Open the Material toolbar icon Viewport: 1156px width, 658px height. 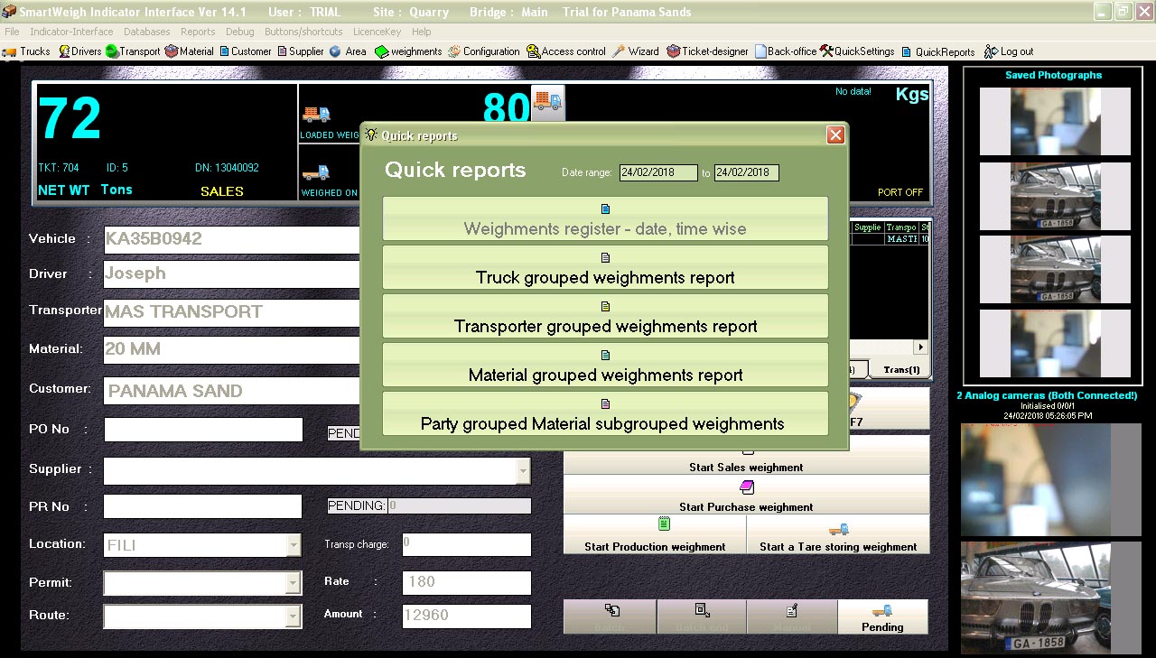[190, 51]
